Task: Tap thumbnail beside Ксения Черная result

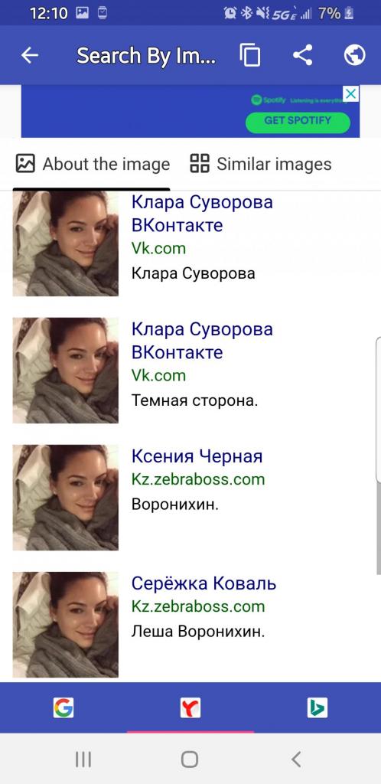Action: tap(66, 498)
